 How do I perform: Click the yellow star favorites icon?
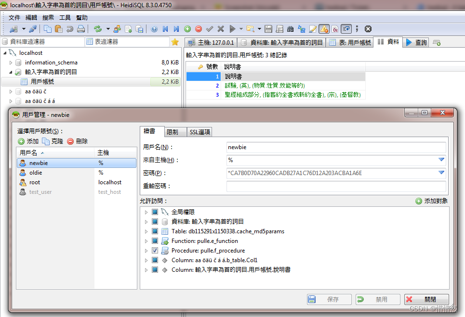pos(175,42)
